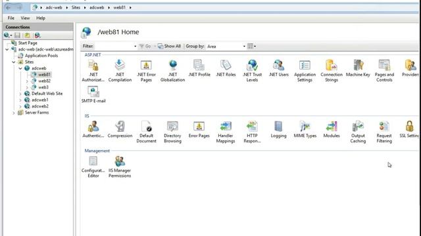
Task: Open Request Filtering feature
Action: pos(384,132)
